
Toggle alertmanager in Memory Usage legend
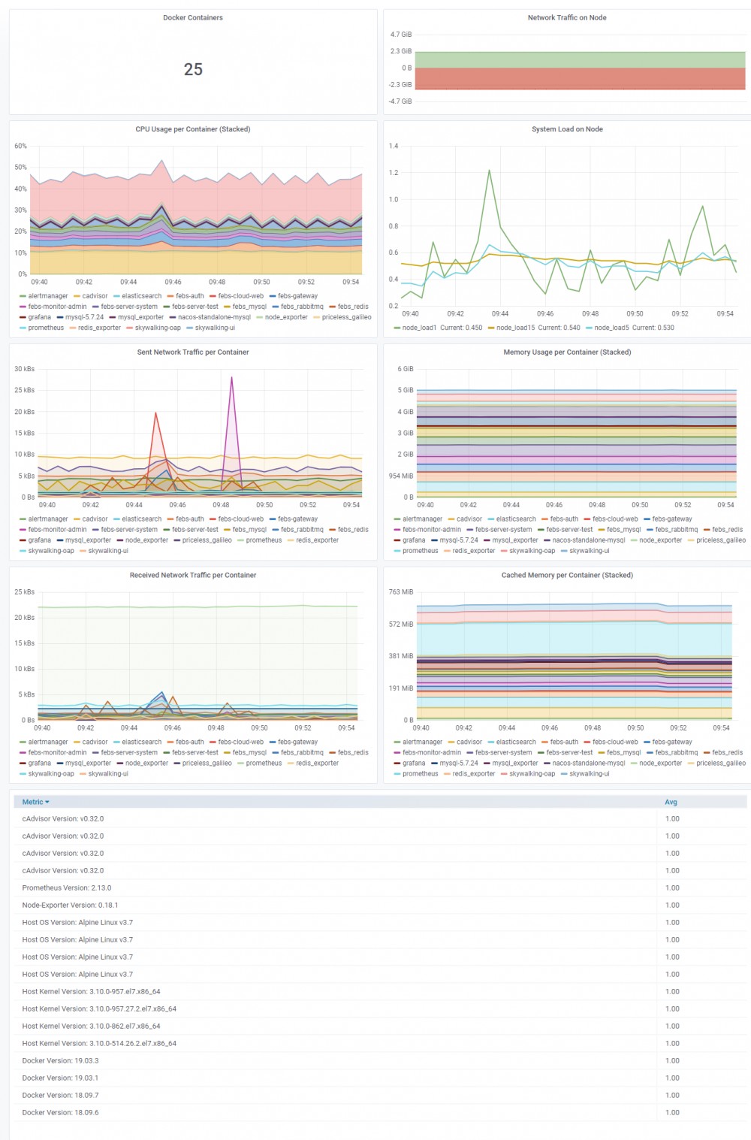click(423, 519)
